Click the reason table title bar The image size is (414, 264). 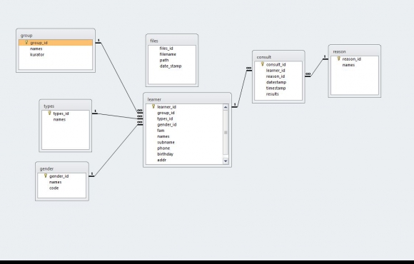pos(354,51)
